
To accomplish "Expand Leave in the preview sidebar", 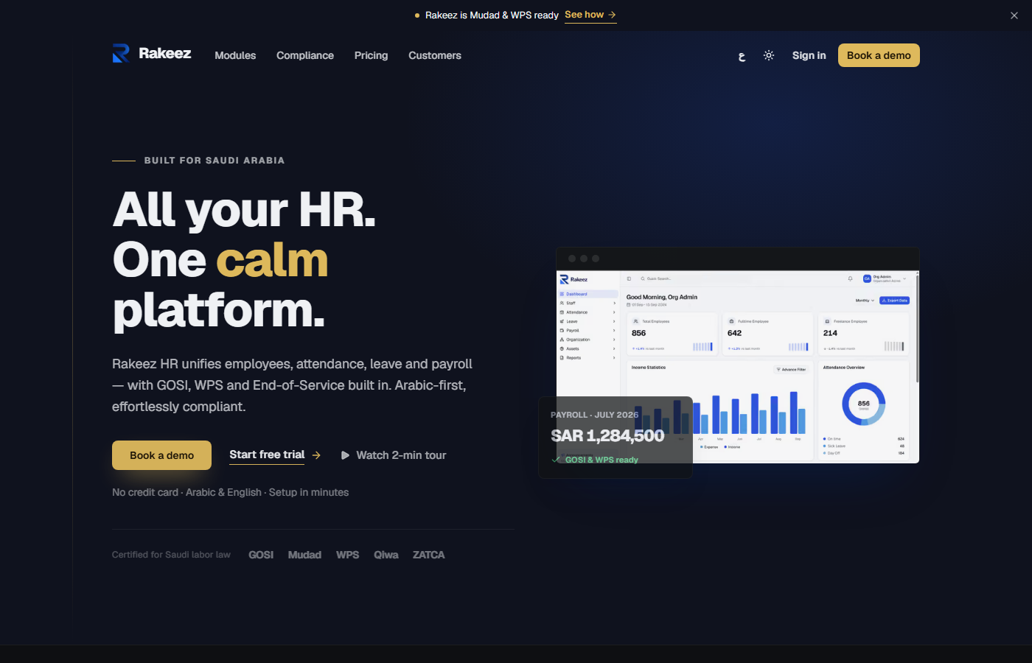I will tap(588, 321).
